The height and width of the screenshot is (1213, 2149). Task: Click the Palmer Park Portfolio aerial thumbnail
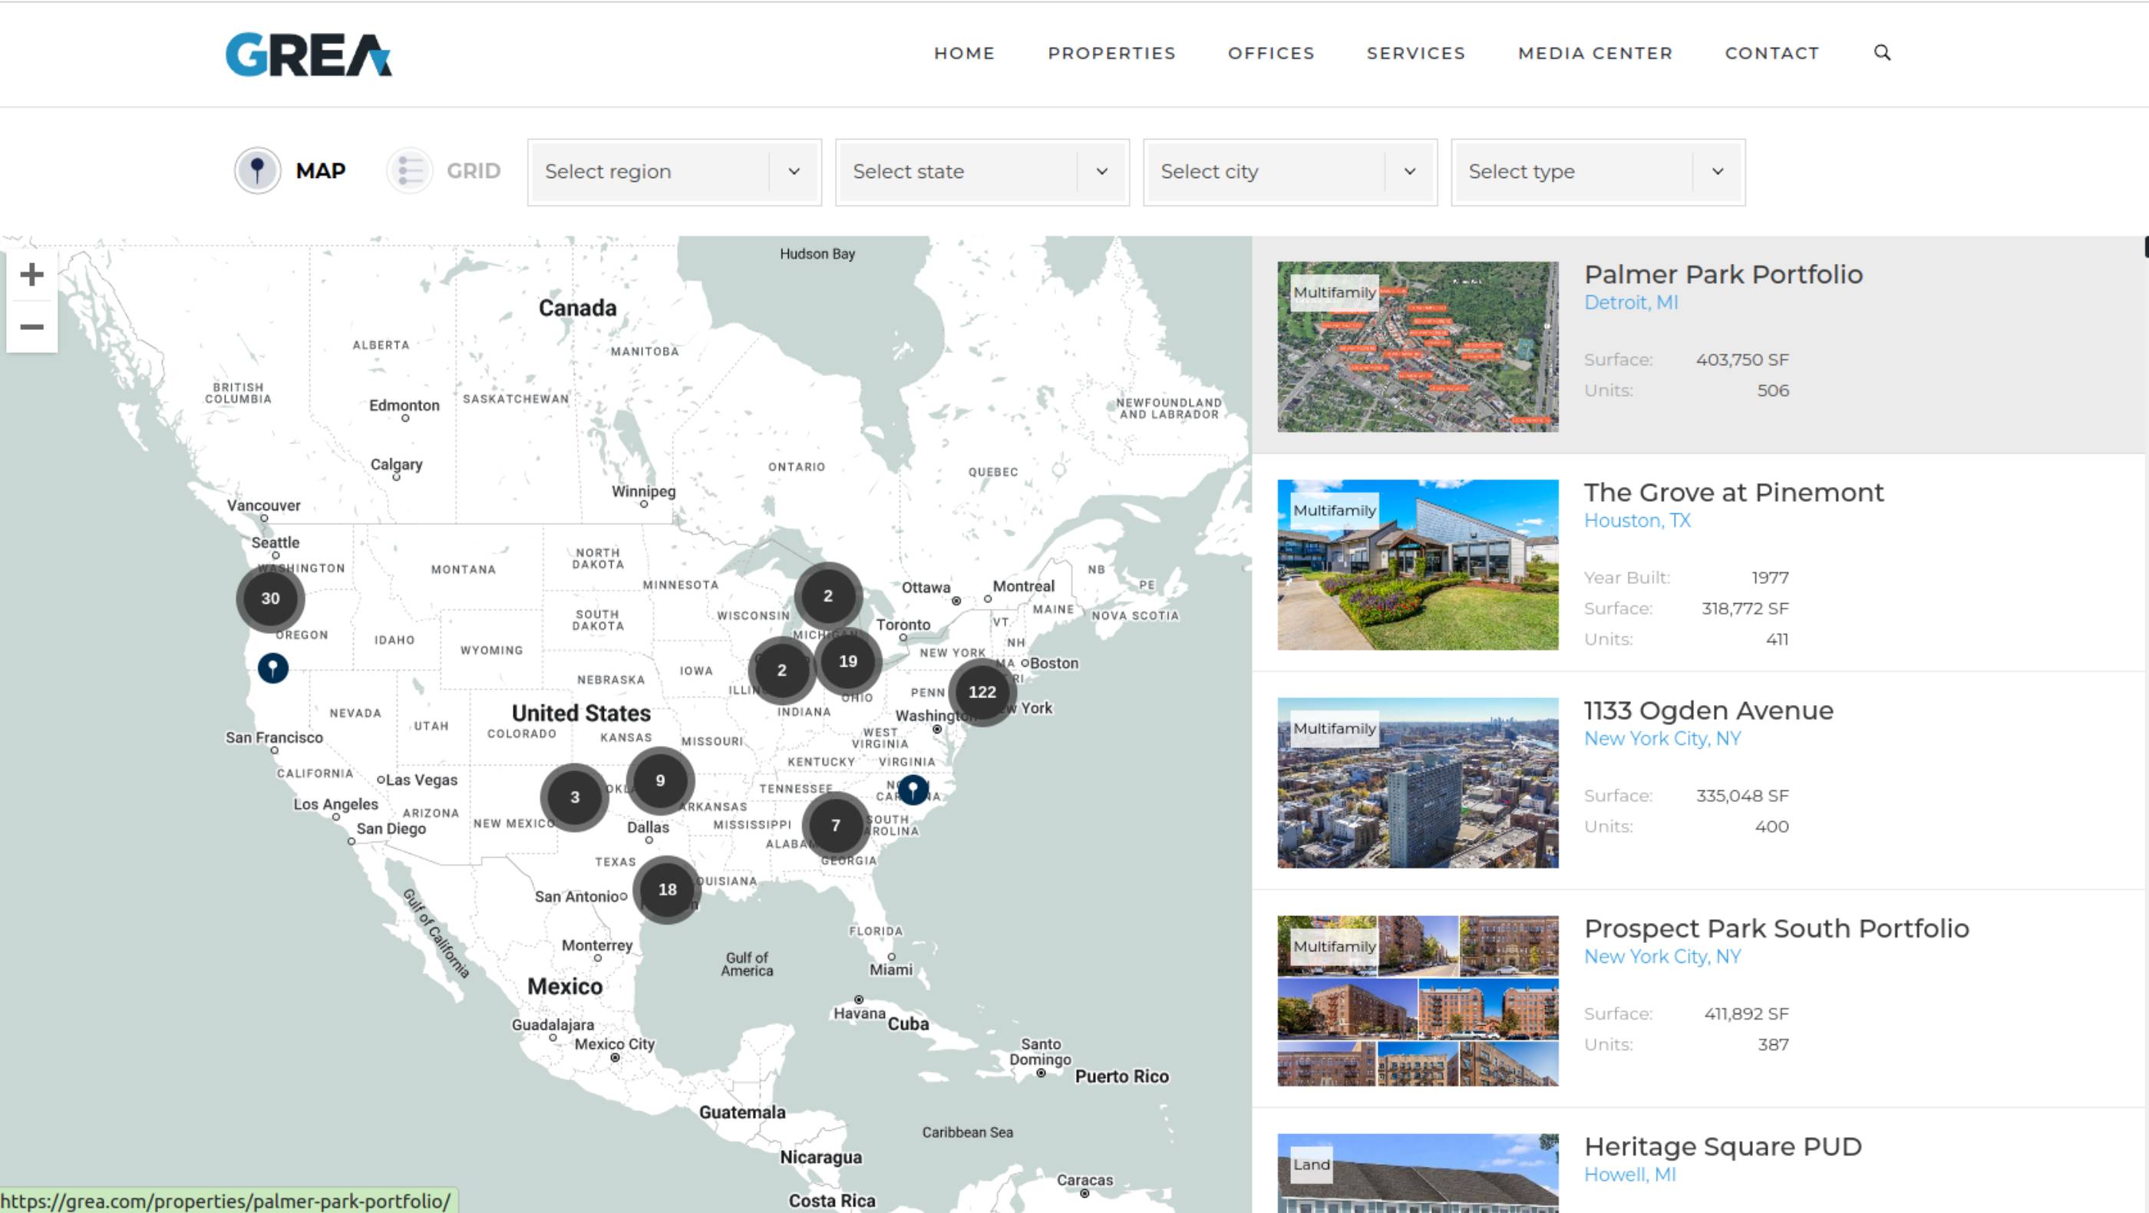coord(1418,347)
